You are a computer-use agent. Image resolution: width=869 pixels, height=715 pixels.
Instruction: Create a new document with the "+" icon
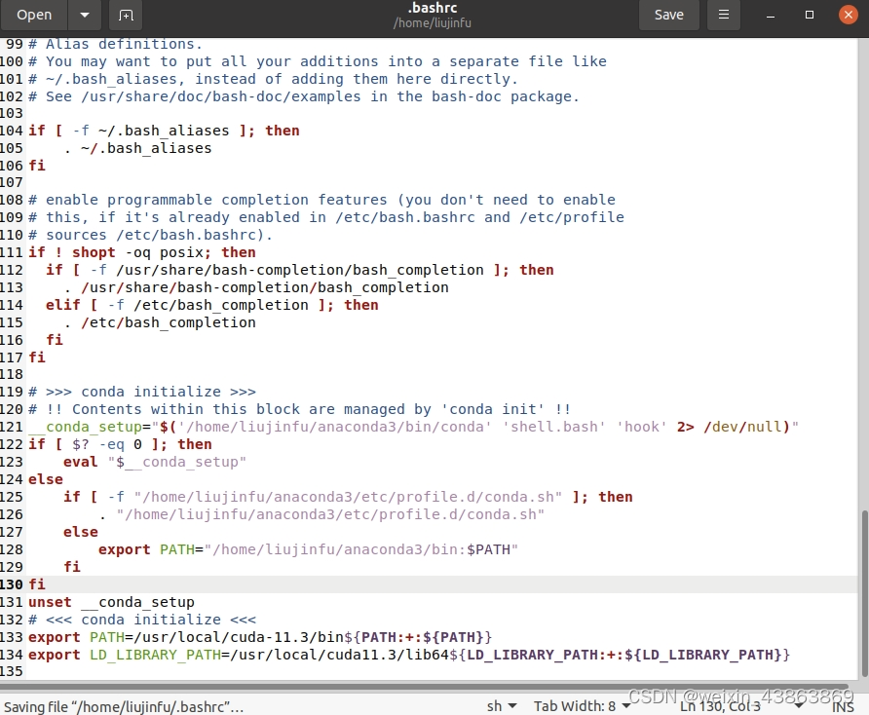127,15
